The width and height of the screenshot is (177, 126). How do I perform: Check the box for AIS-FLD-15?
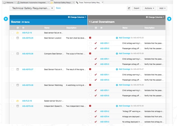(x=13, y=32)
